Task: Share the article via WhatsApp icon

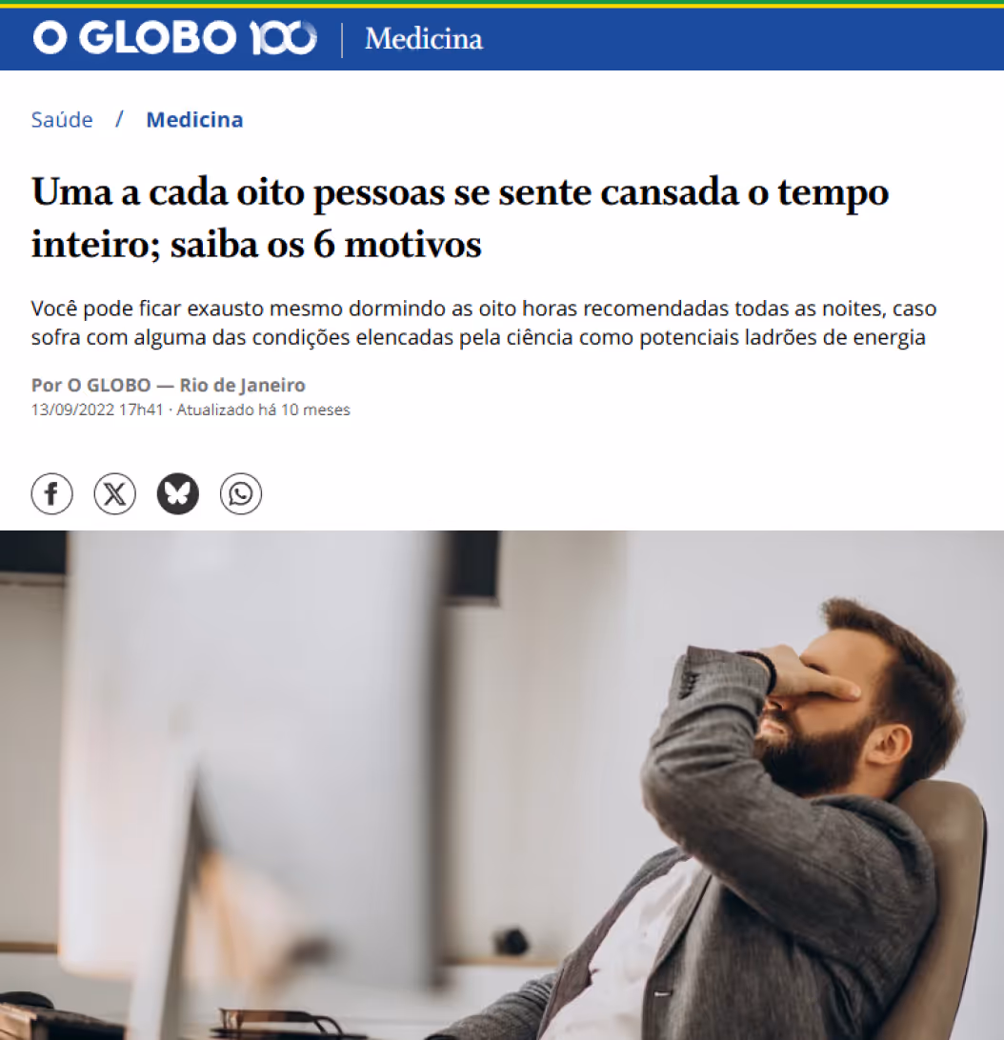Action: pos(241,493)
